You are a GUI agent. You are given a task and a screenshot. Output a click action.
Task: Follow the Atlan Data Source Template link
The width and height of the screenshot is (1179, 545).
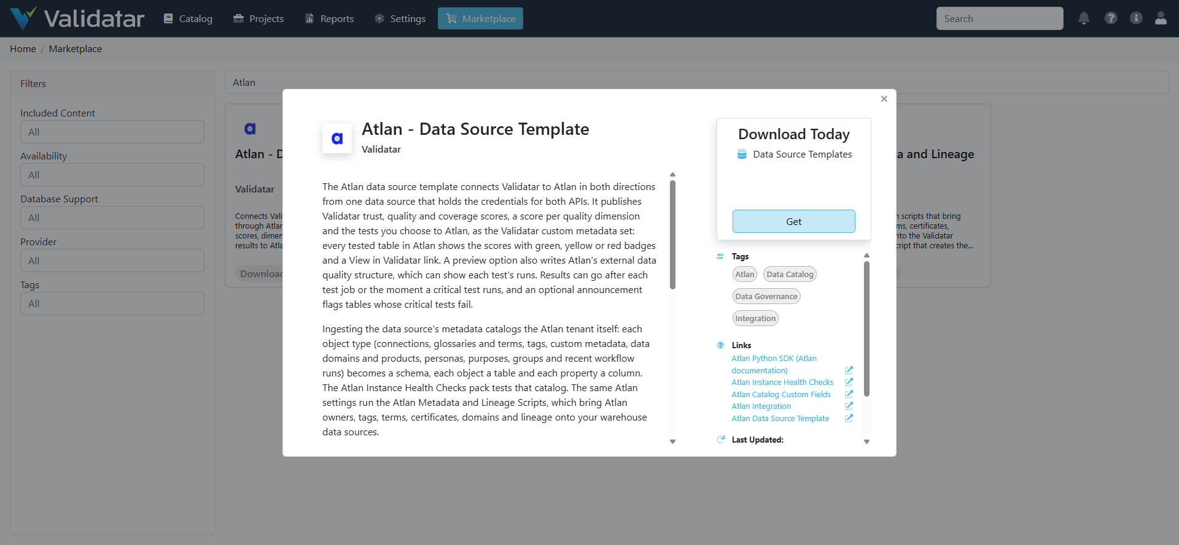pyautogui.click(x=780, y=418)
